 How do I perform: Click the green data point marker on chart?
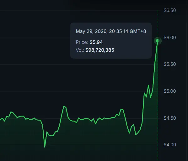pyautogui.click(x=158, y=41)
